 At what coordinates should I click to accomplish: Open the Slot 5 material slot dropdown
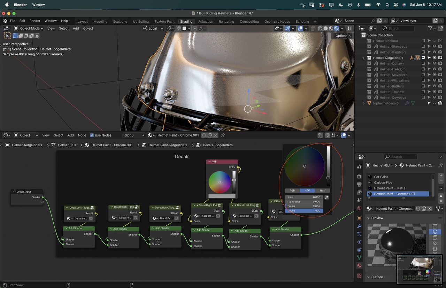(x=134, y=135)
